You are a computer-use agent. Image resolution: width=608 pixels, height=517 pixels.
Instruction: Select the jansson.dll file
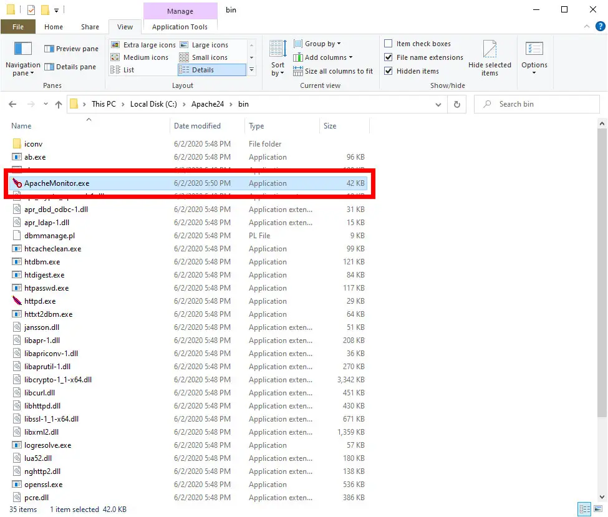(42, 327)
